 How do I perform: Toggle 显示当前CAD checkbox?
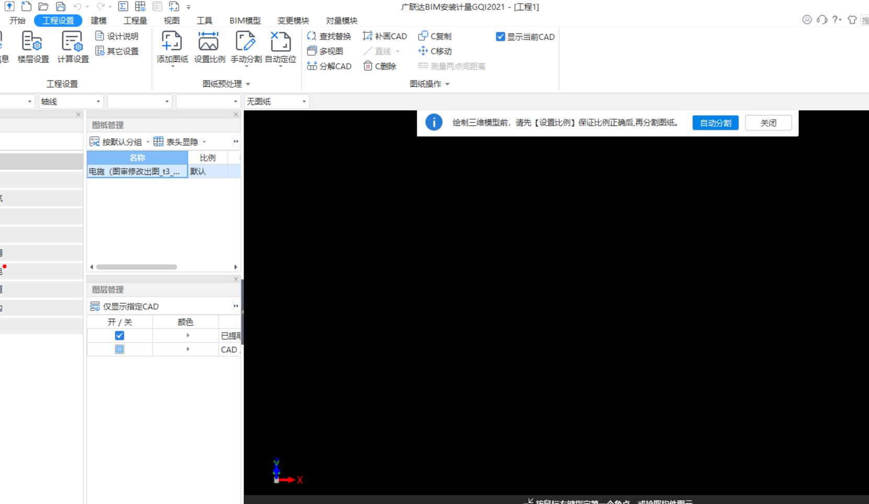coord(500,37)
